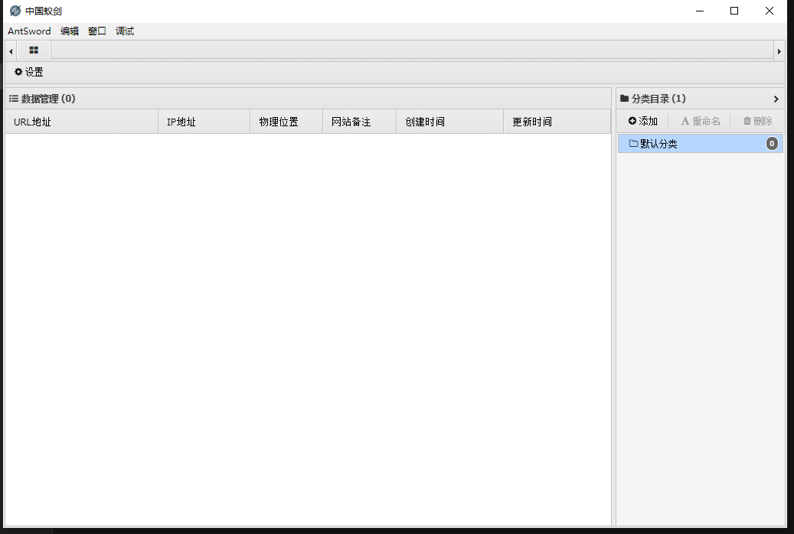Sort by 创建时间 column header
The height and width of the screenshot is (534, 794).
(449, 122)
